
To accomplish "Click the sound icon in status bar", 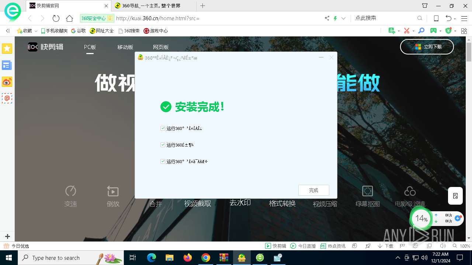I will pos(443,246).
